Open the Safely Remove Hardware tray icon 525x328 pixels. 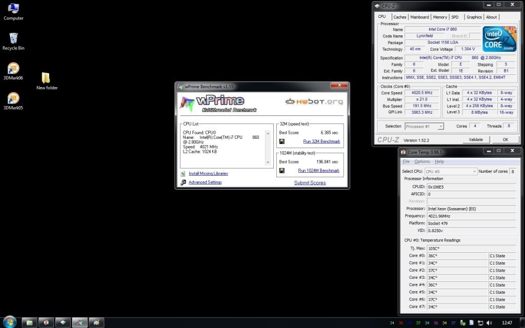(463, 323)
